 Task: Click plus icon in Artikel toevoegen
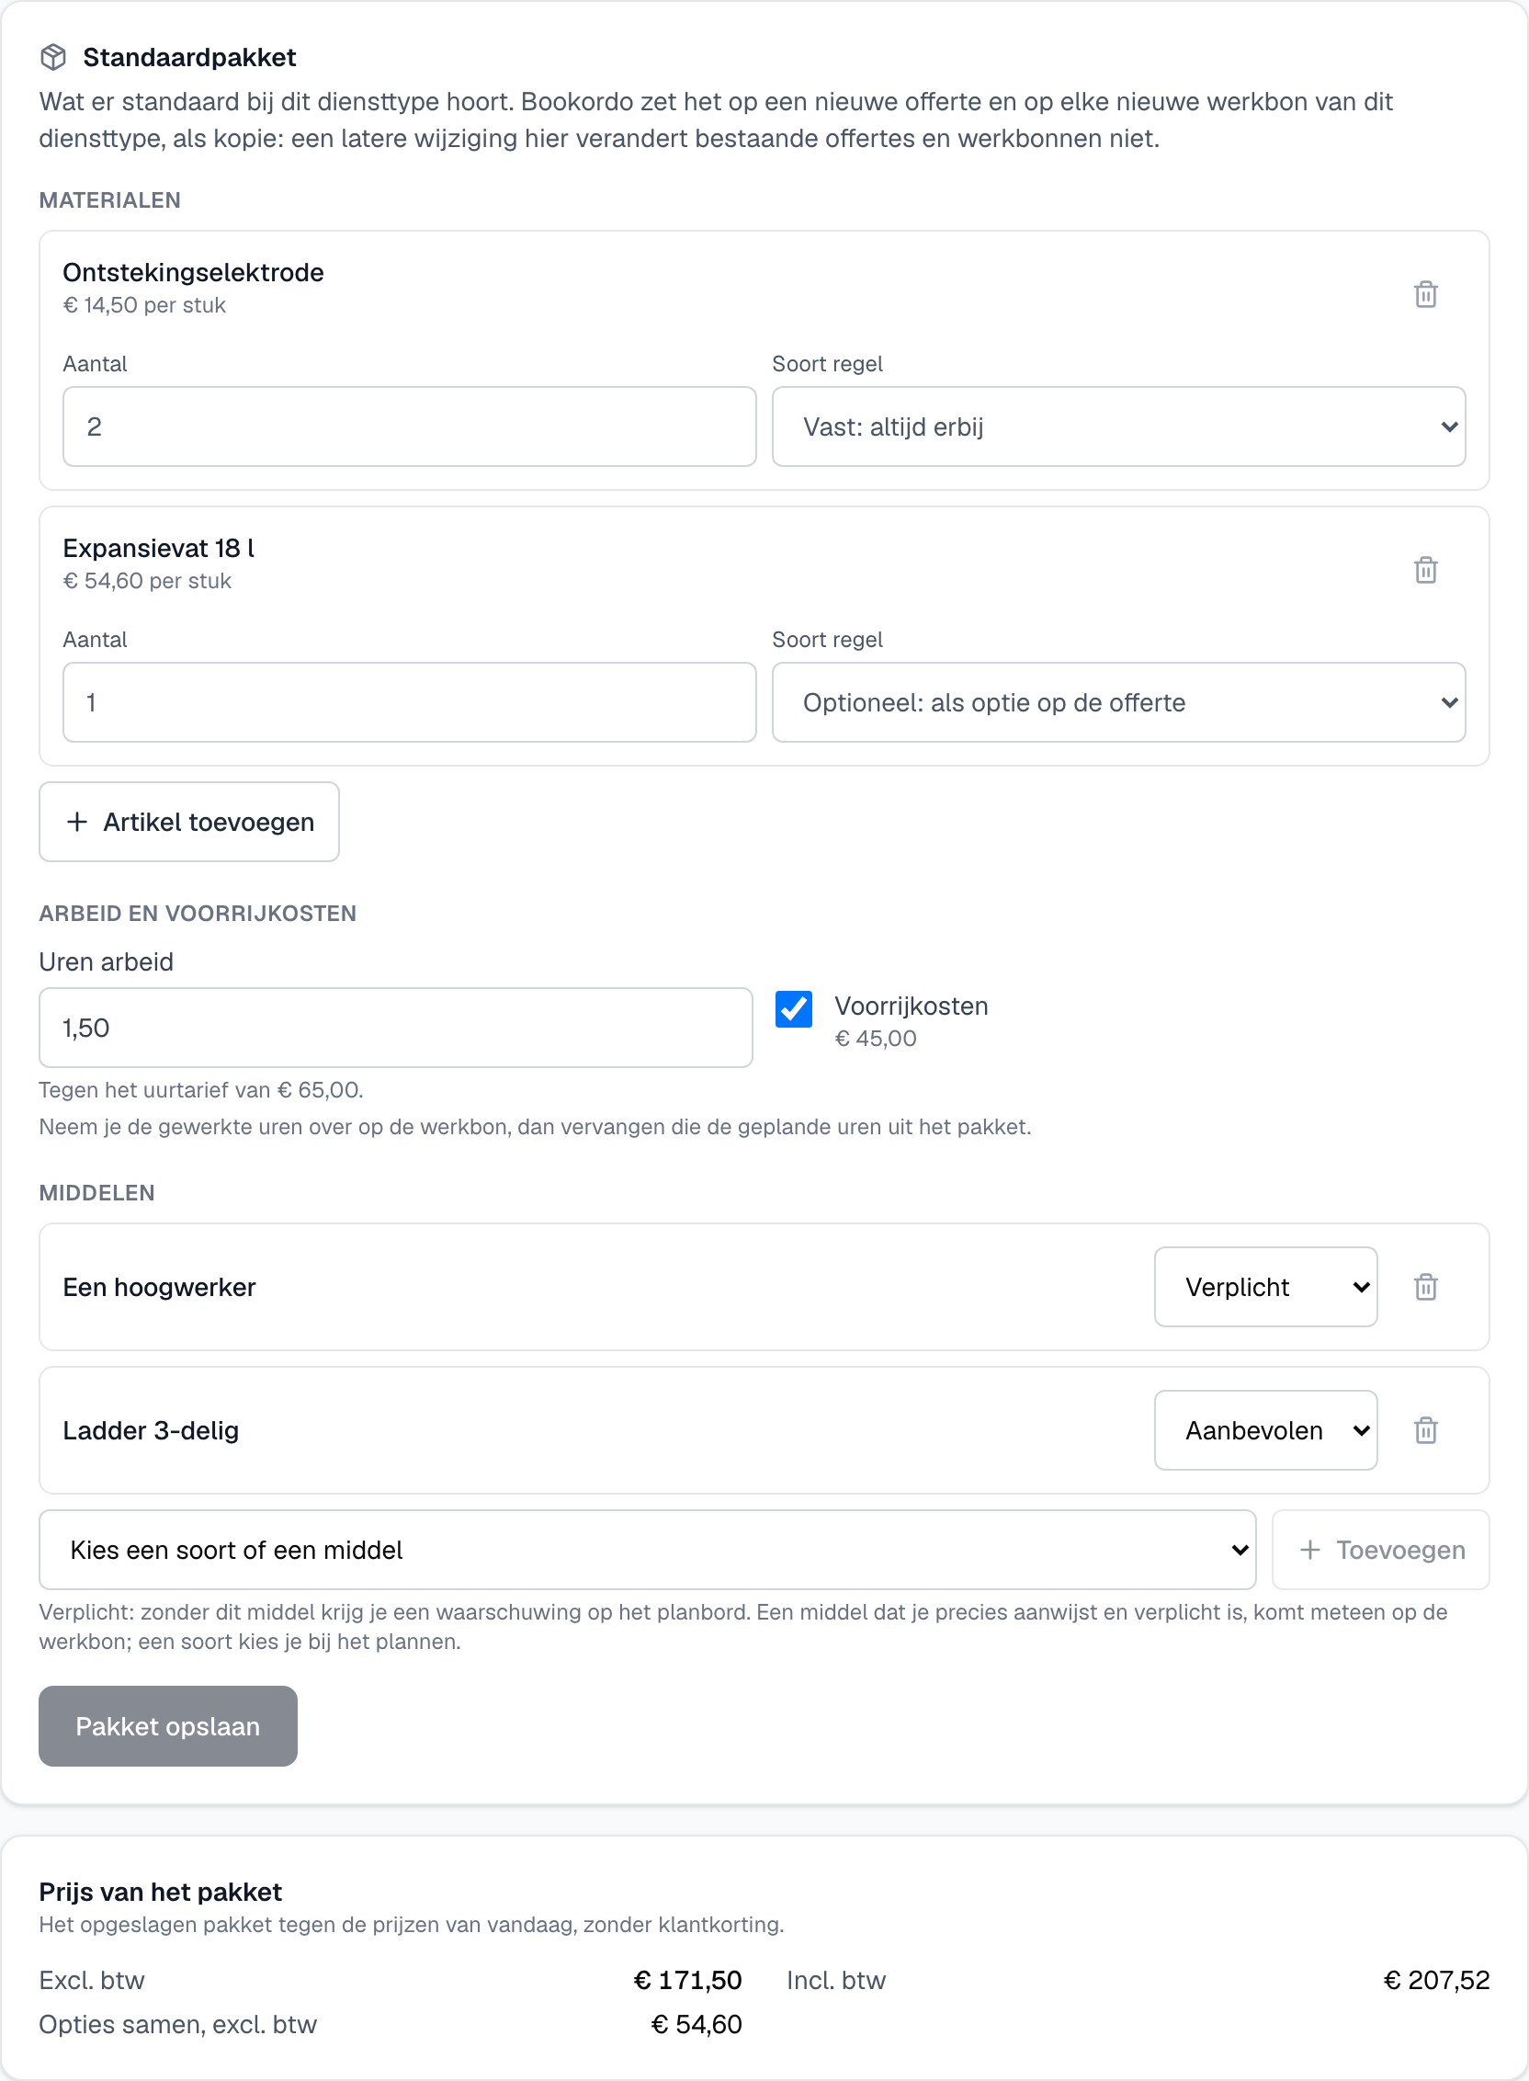coord(78,822)
